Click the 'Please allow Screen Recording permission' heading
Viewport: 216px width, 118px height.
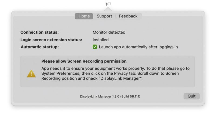(x=84, y=61)
